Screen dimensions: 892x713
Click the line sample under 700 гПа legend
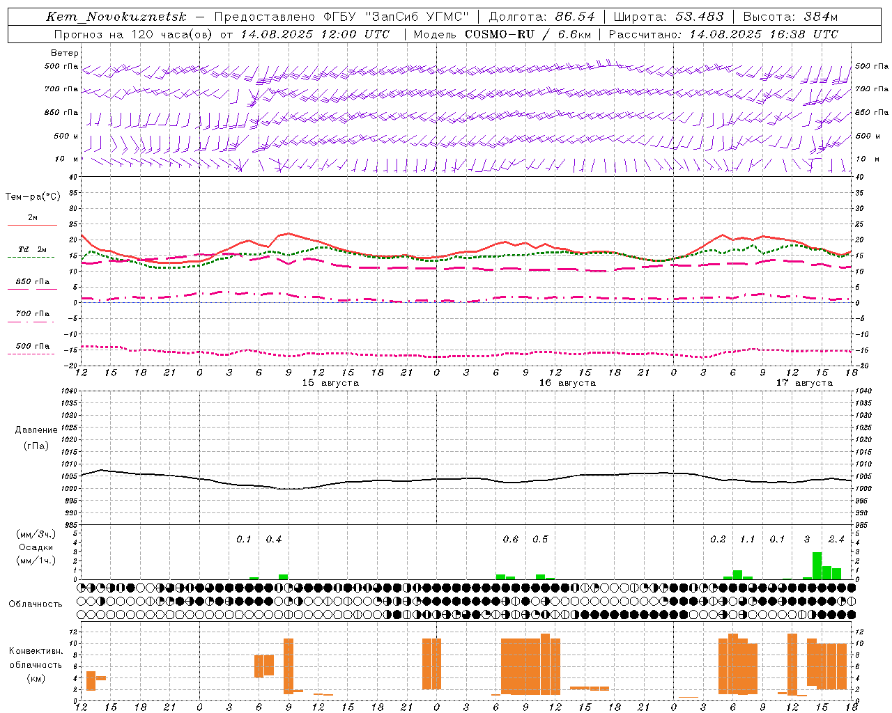click(32, 322)
